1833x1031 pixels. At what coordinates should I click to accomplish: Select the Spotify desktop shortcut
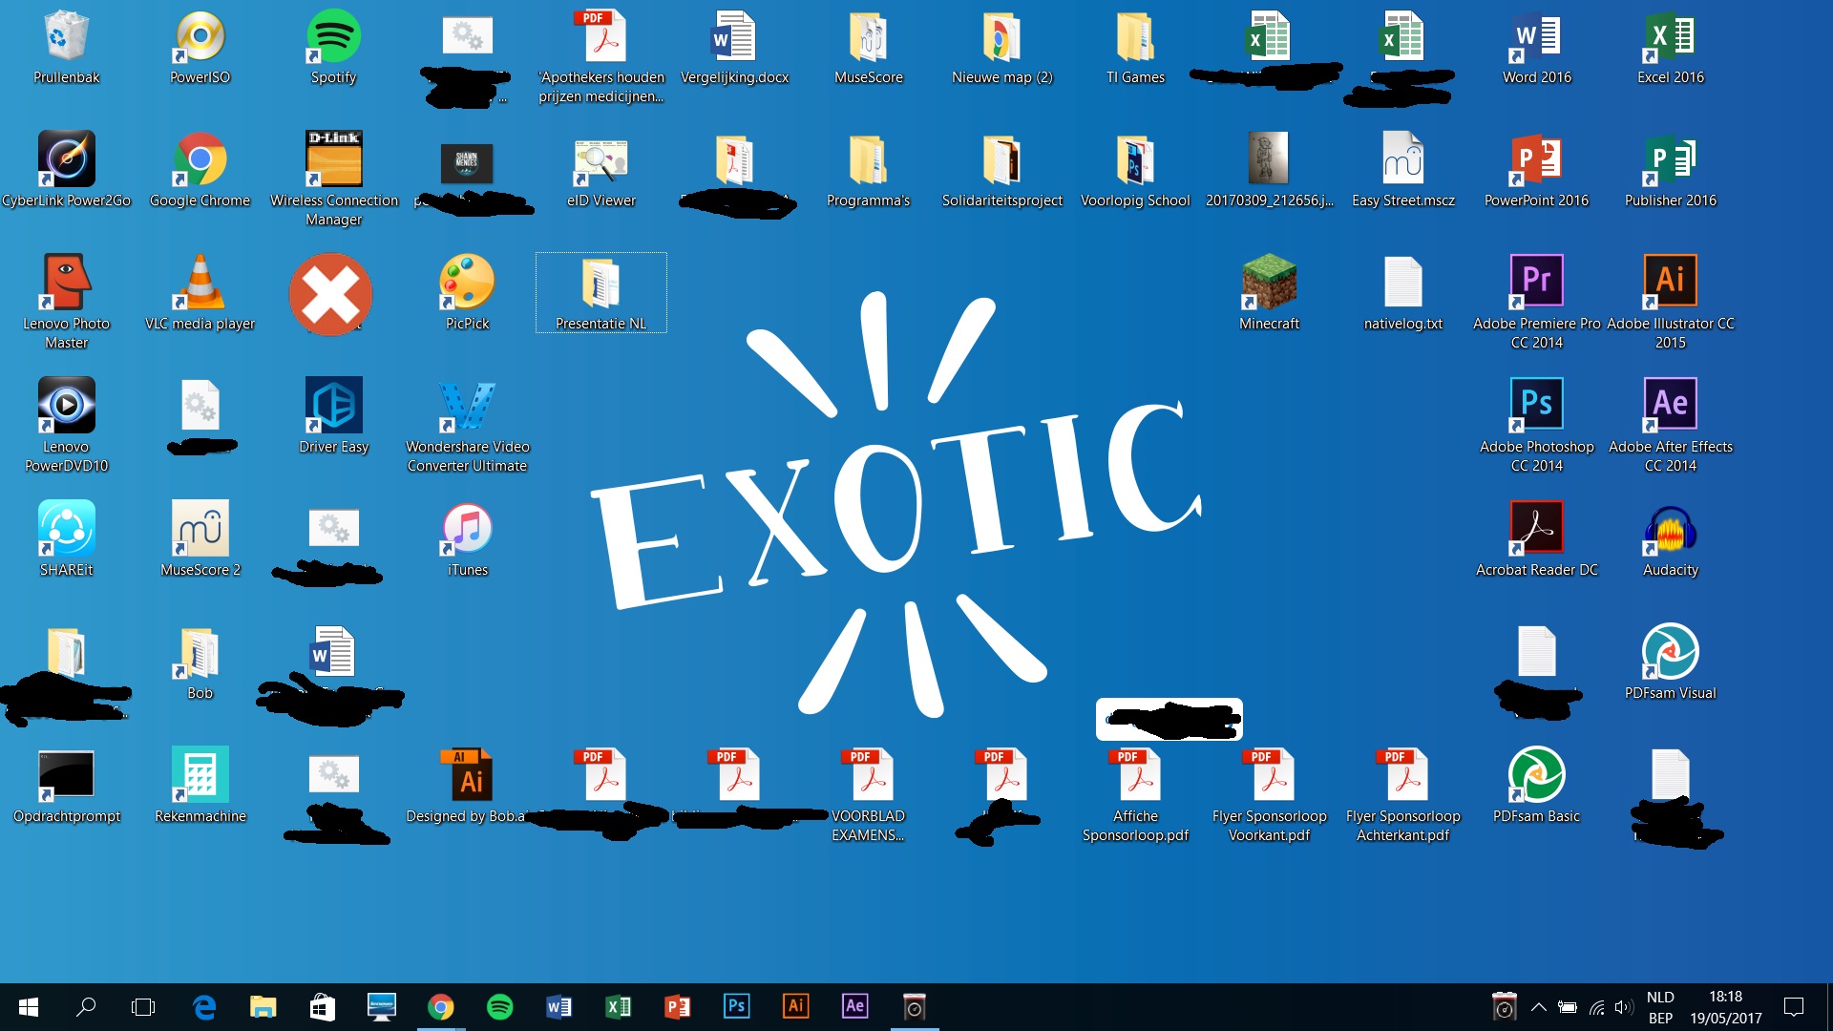(333, 38)
